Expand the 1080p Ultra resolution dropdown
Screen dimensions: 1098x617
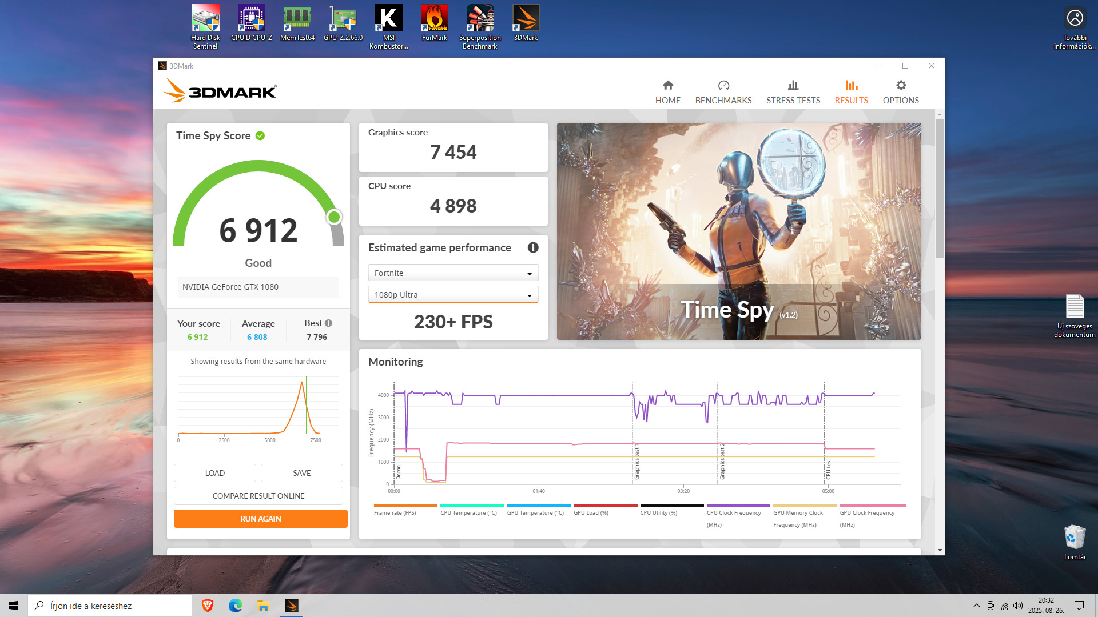point(453,295)
